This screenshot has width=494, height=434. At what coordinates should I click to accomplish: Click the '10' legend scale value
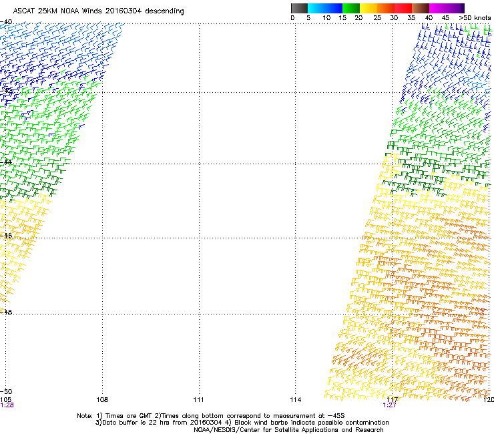[x=326, y=17]
